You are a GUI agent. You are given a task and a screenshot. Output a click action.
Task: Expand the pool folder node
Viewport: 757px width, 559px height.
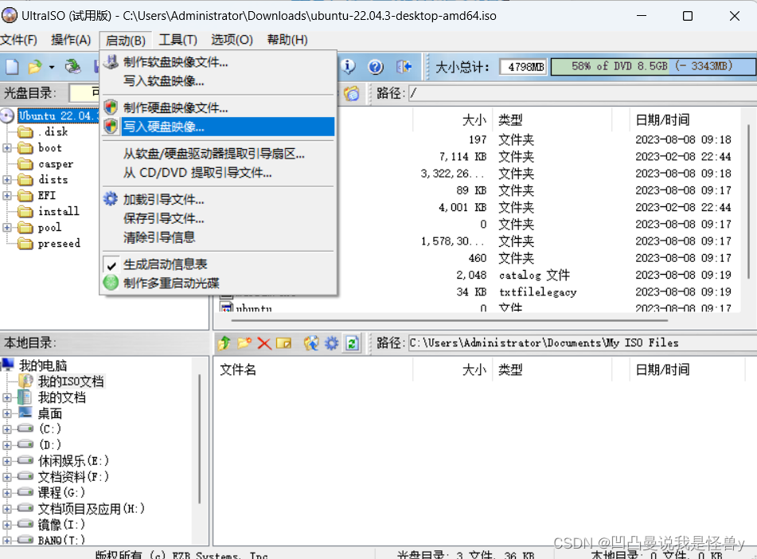(6, 228)
